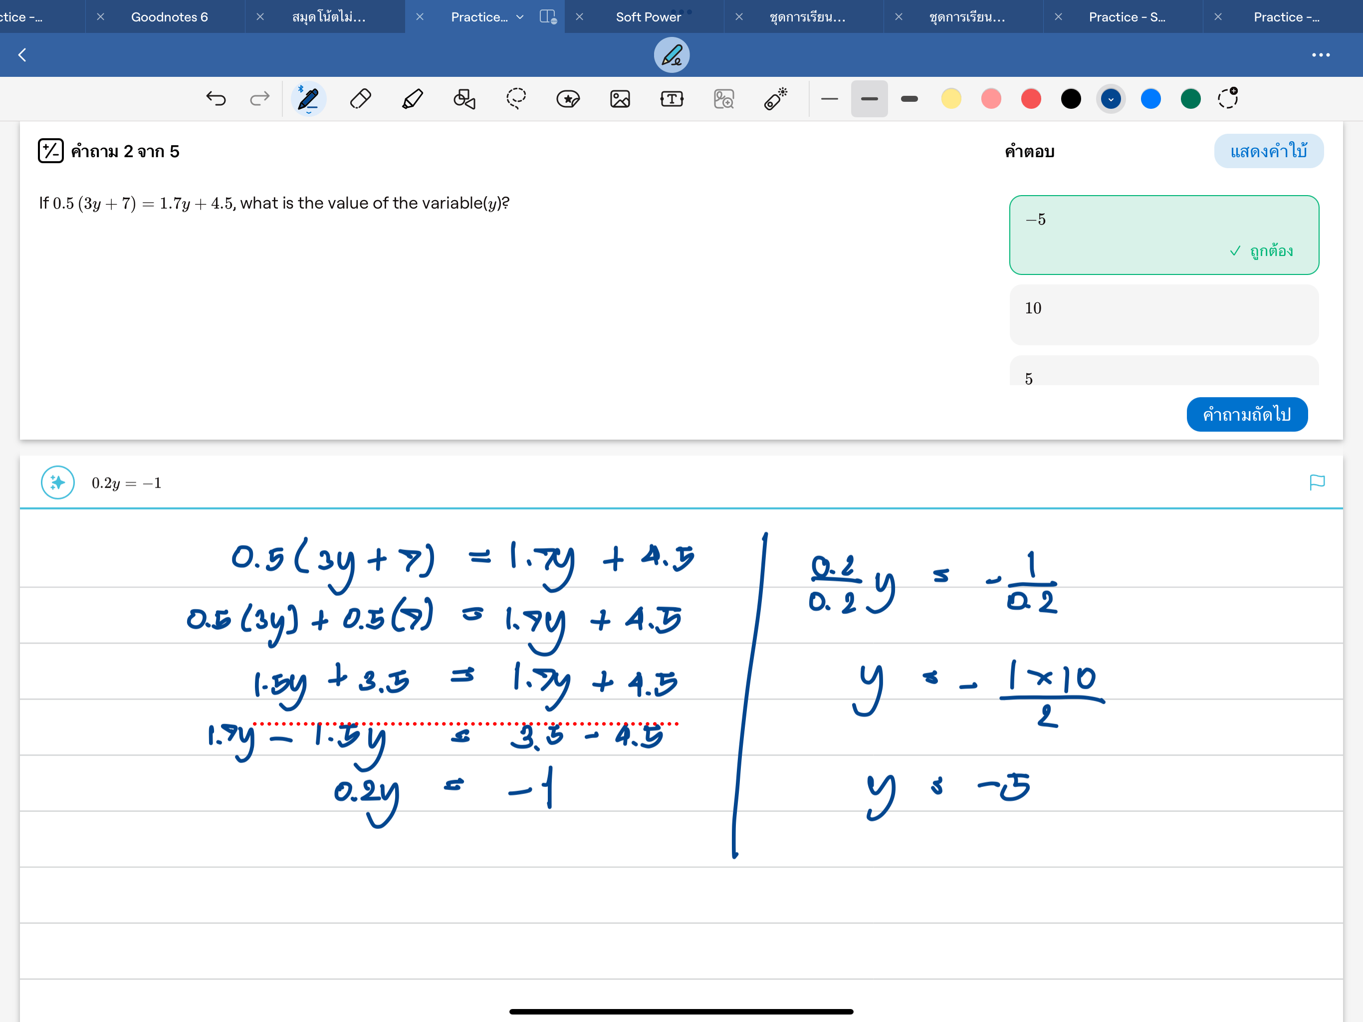Image resolution: width=1363 pixels, height=1022 pixels.
Task: Select the Image insert tool
Action: click(620, 99)
